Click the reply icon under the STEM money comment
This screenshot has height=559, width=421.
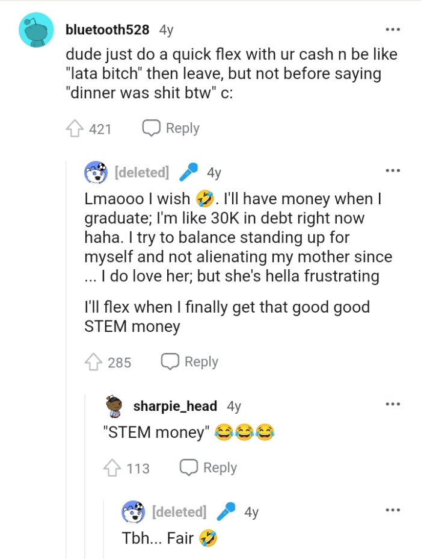[169, 361]
